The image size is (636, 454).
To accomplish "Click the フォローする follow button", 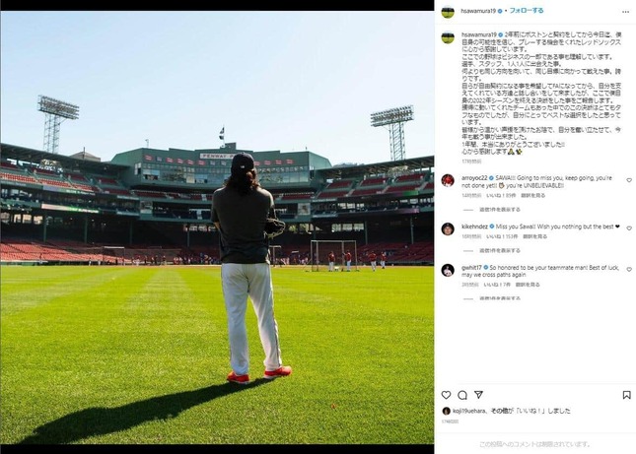I will 527,11.
